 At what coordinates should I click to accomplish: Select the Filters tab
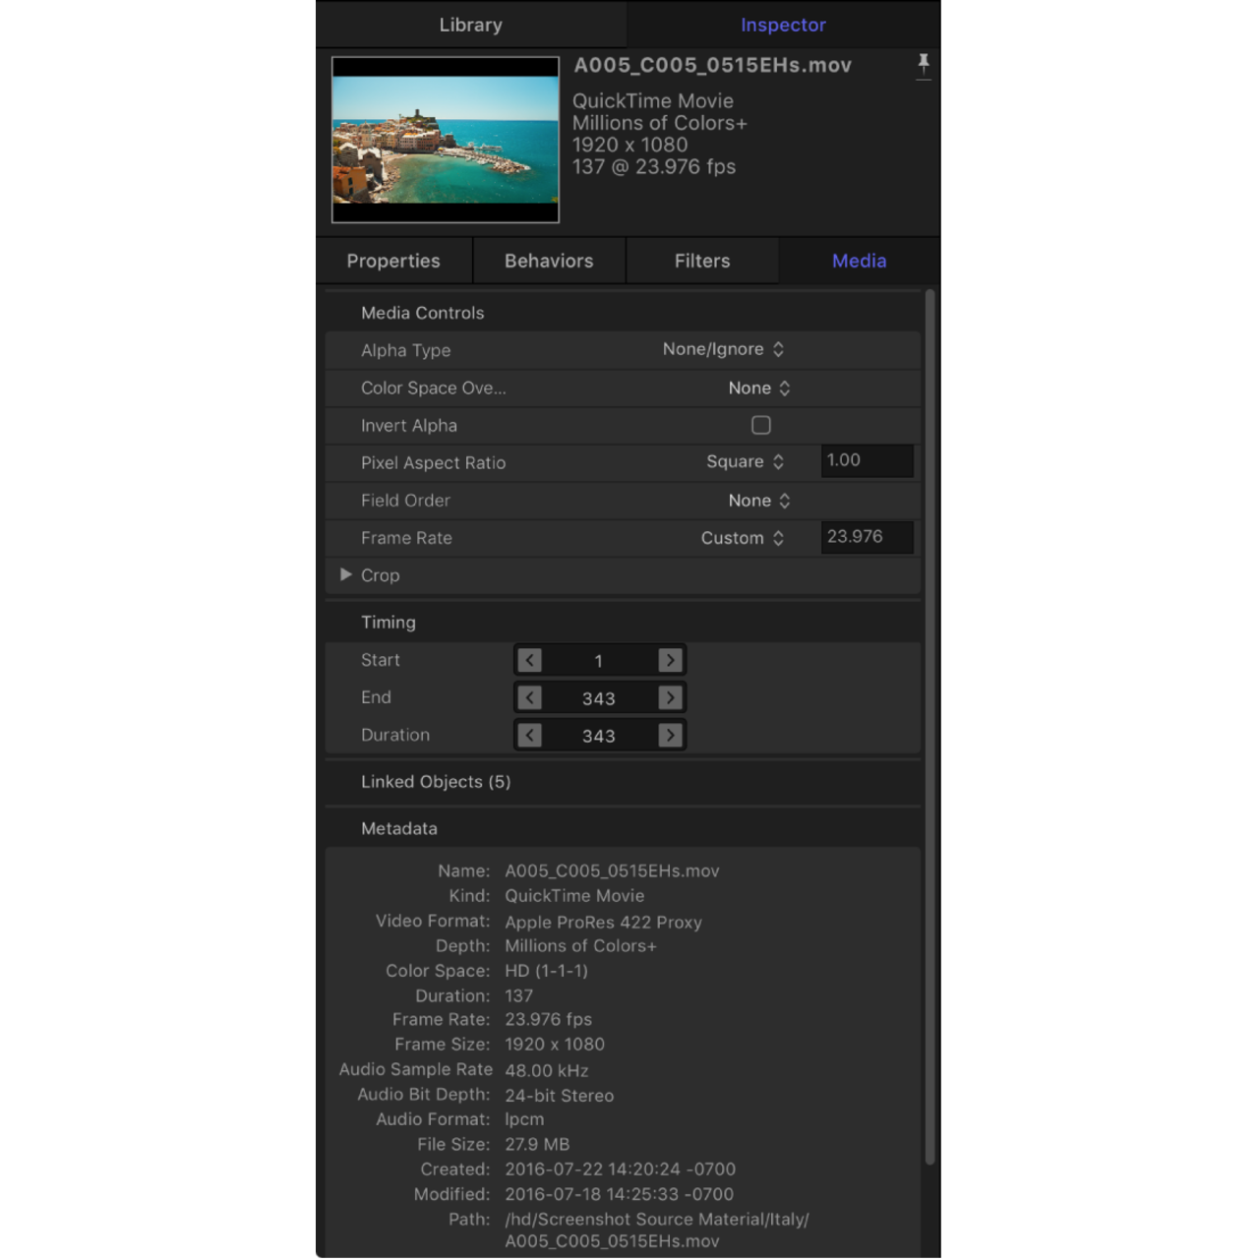click(701, 261)
